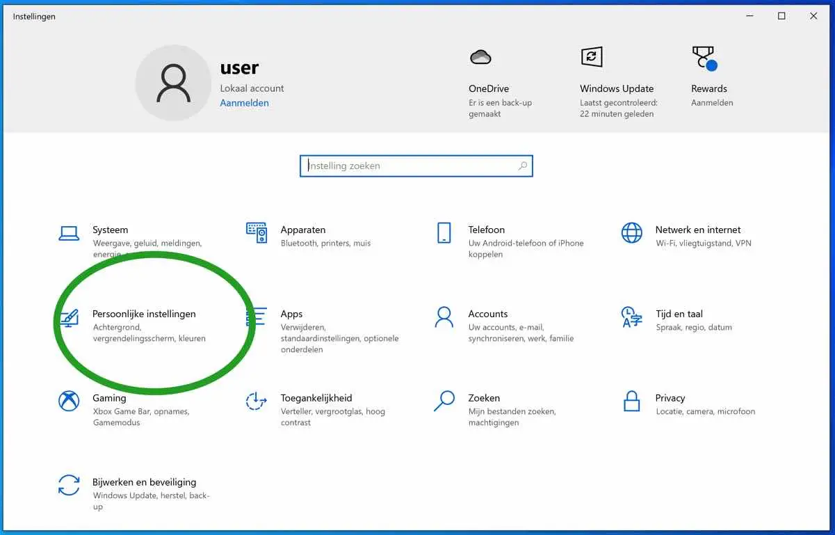Open the Apparaten keyboard and speaker icon
The height and width of the screenshot is (535, 835).
[x=257, y=233]
